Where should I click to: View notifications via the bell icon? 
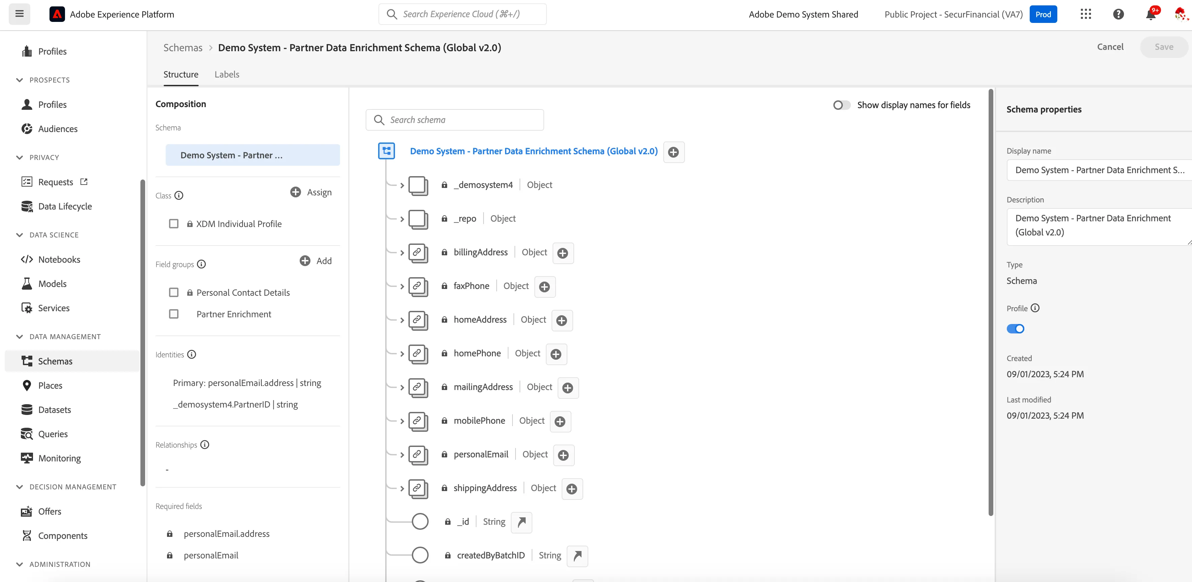pyautogui.click(x=1151, y=14)
